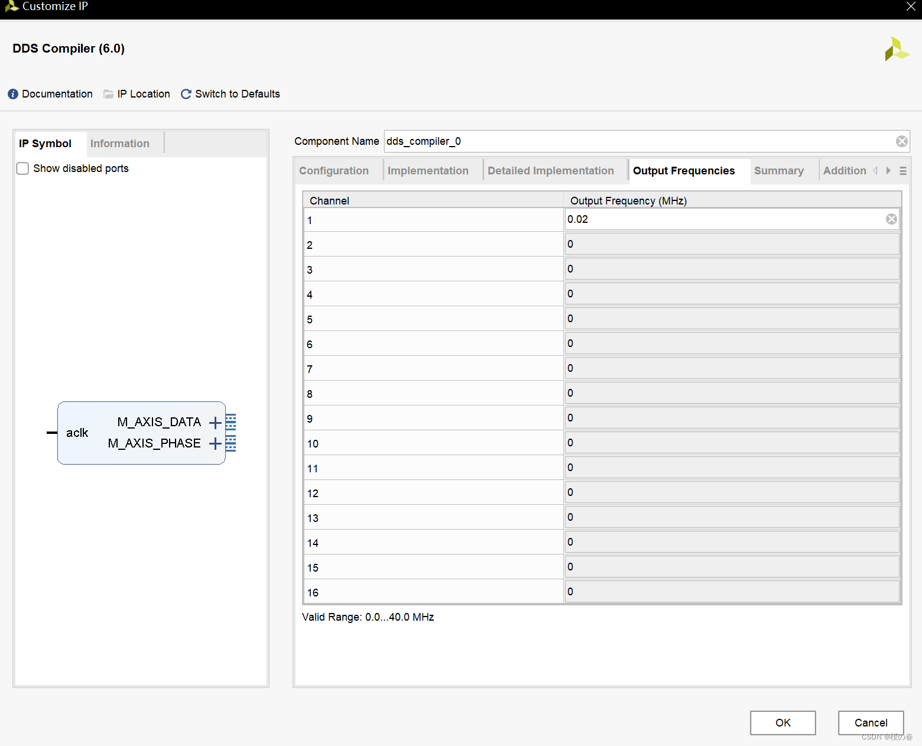Click the channel 4 frequency field

732,294
